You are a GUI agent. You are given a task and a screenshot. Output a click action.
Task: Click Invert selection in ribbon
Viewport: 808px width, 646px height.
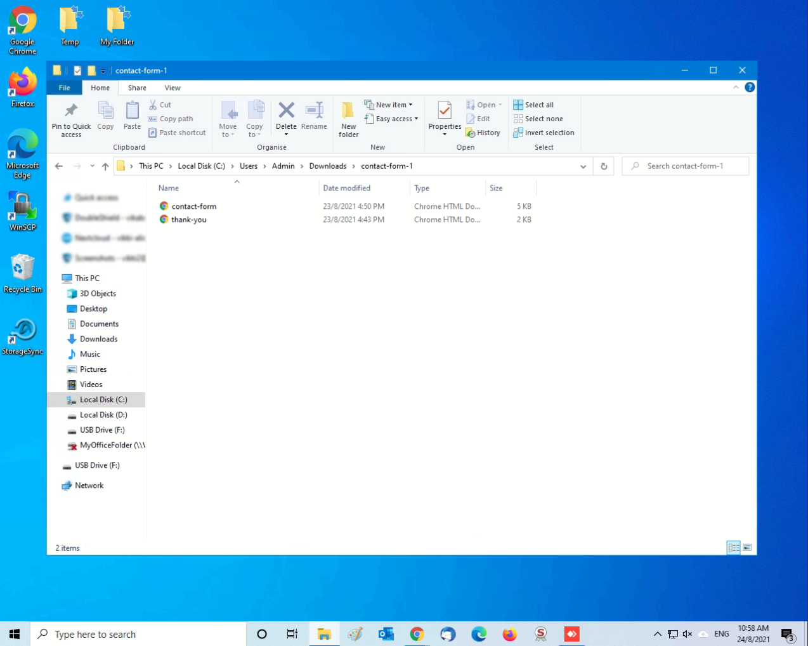544,133
